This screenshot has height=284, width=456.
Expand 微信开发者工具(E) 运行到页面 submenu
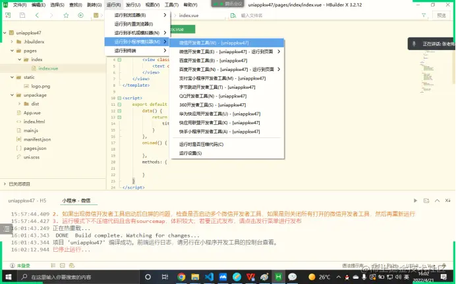227,52
